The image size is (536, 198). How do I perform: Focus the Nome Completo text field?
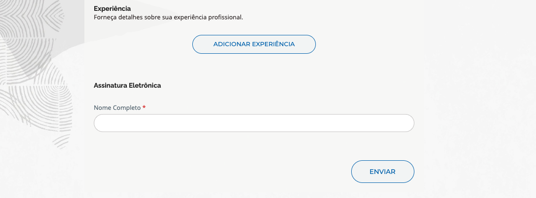[254, 123]
